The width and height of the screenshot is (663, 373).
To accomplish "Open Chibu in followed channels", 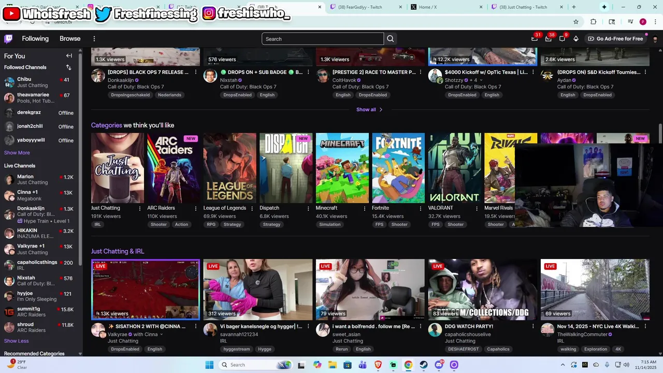I will coord(41,82).
